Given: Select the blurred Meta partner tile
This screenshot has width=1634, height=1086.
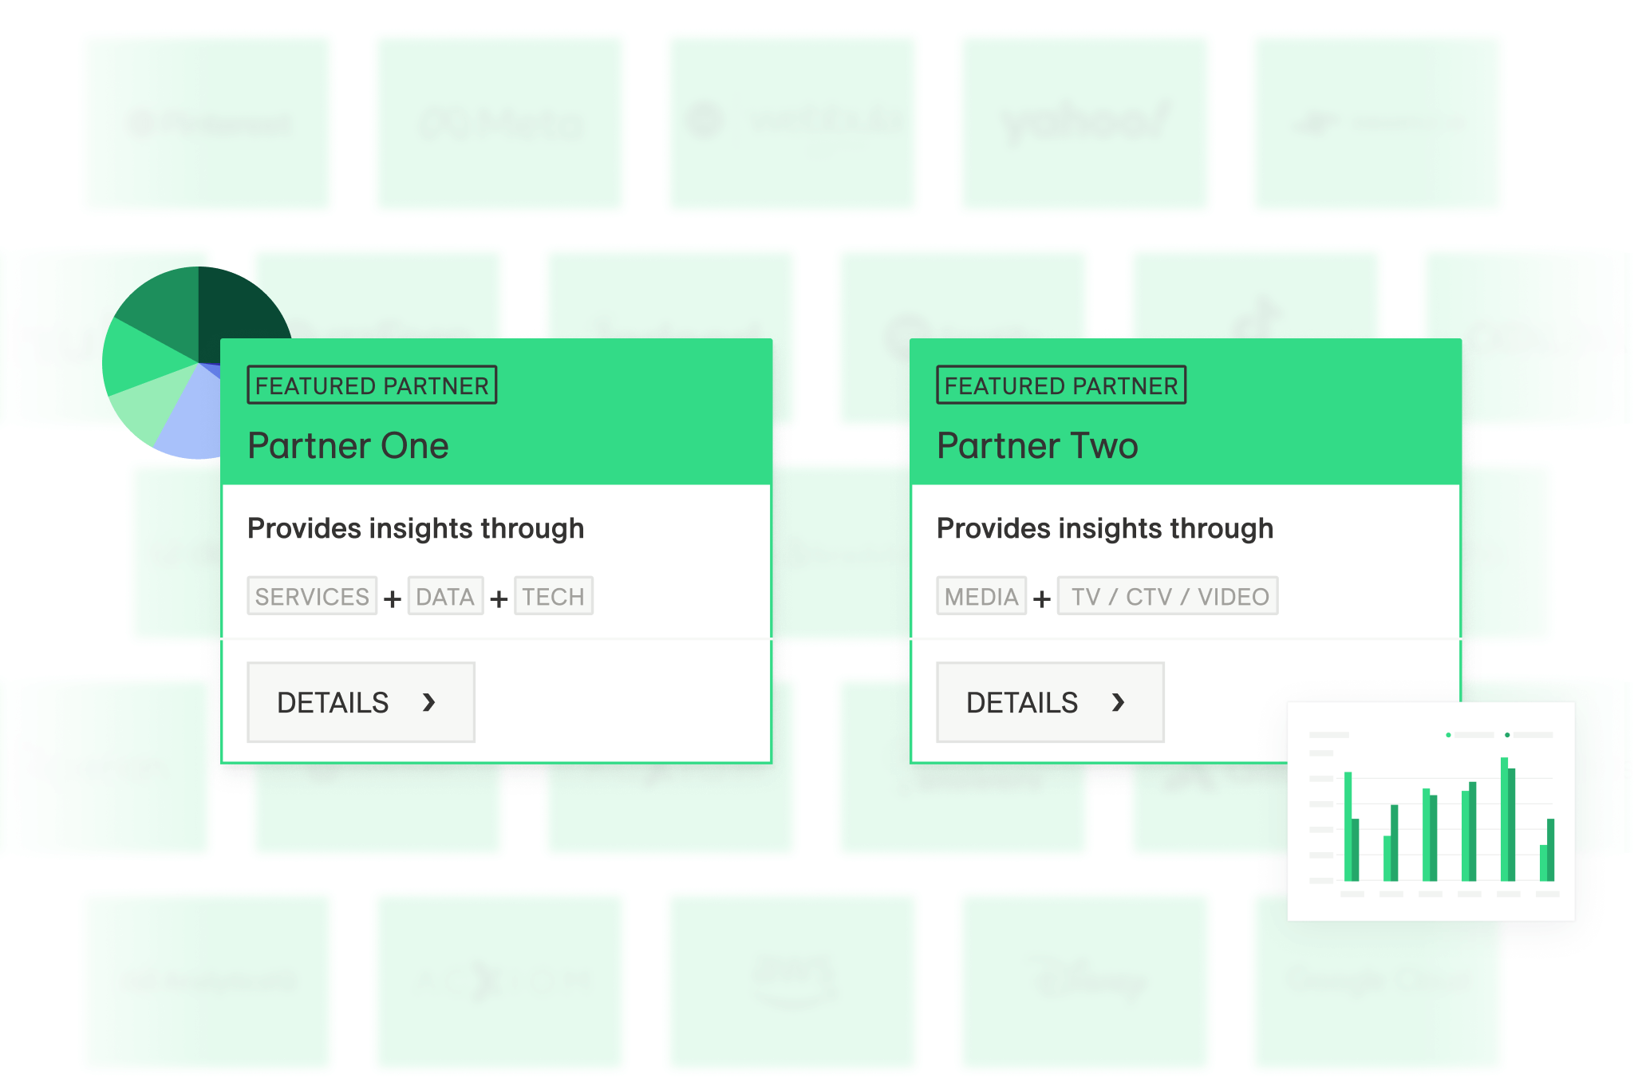Looking at the screenshot, I should click(499, 123).
